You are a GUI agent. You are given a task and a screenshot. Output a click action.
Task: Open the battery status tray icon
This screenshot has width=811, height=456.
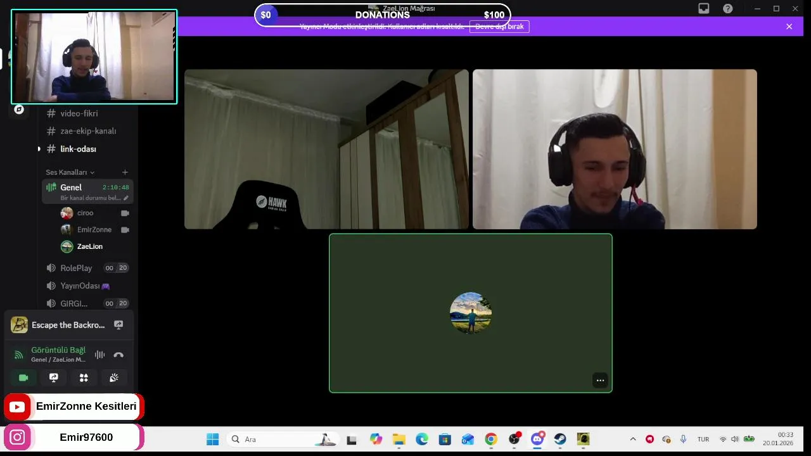[x=749, y=439]
